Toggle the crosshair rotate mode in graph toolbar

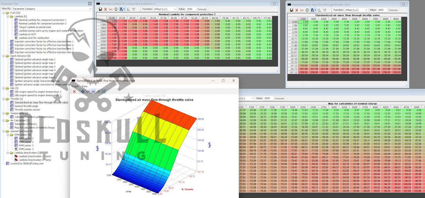point(83,91)
